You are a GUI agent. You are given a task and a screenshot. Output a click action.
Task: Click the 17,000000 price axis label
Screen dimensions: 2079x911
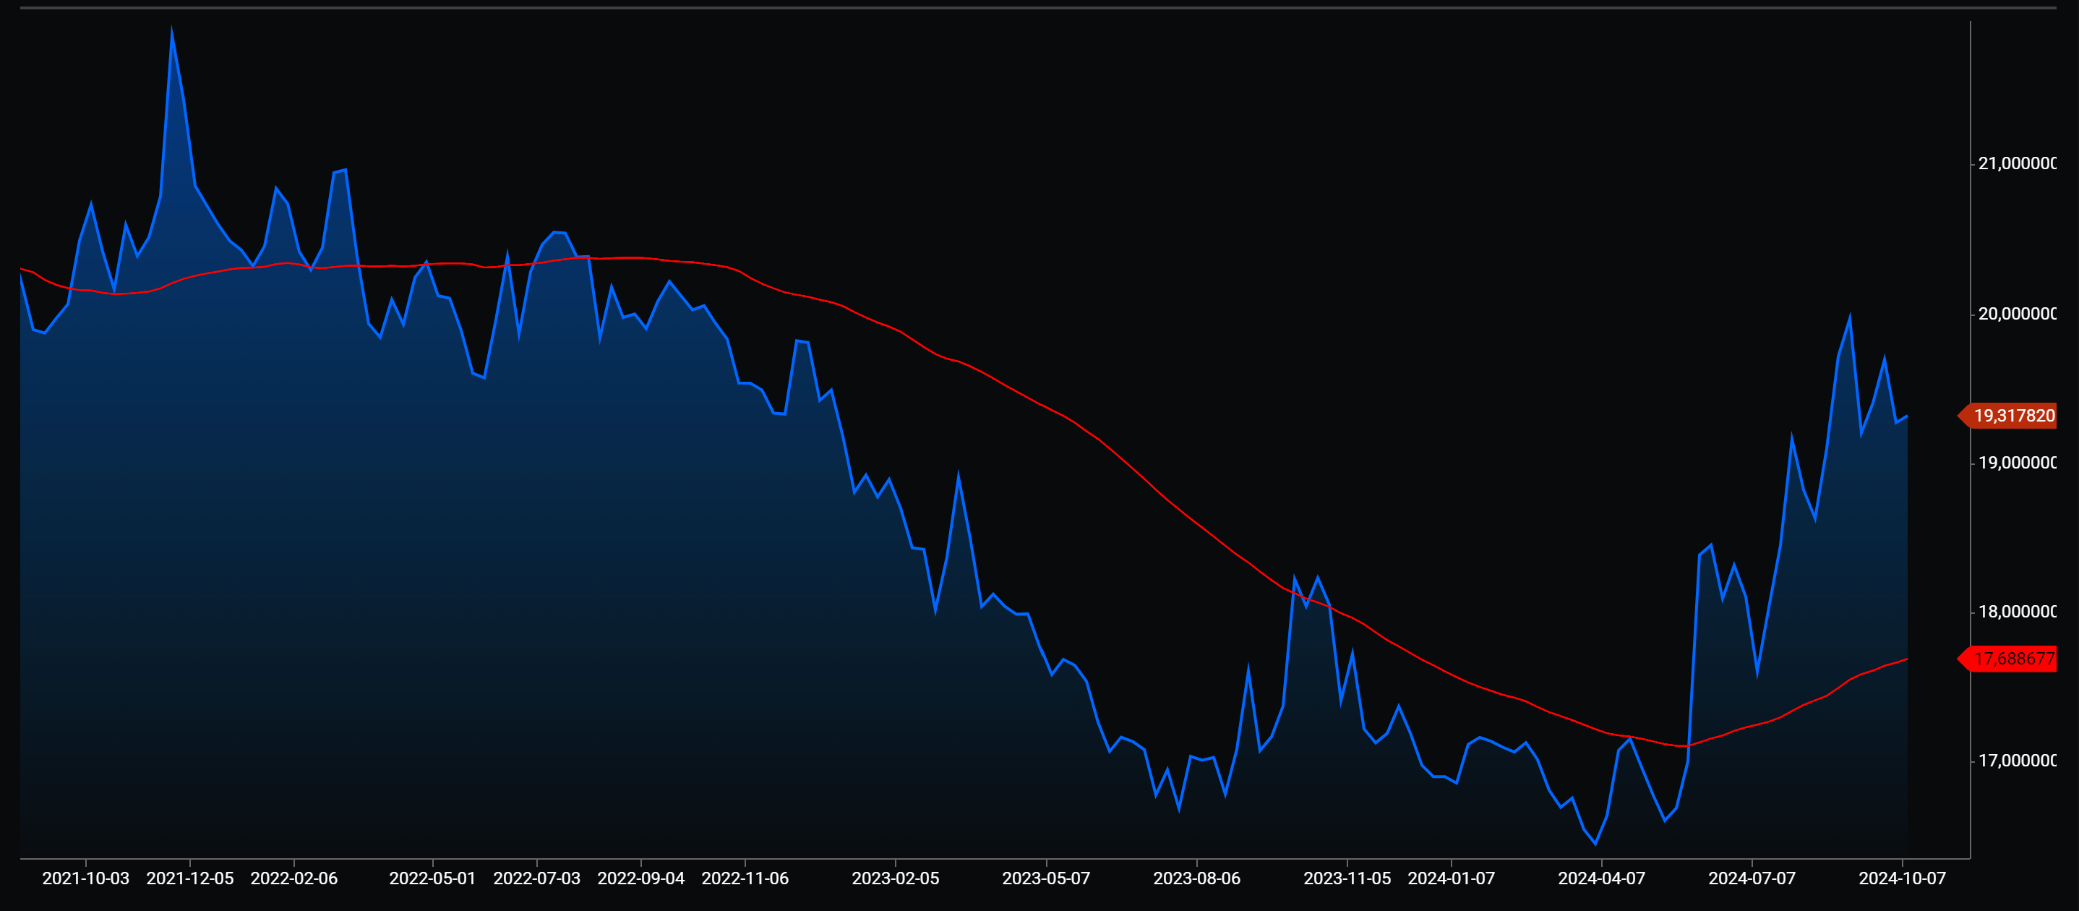coord(2017,761)
